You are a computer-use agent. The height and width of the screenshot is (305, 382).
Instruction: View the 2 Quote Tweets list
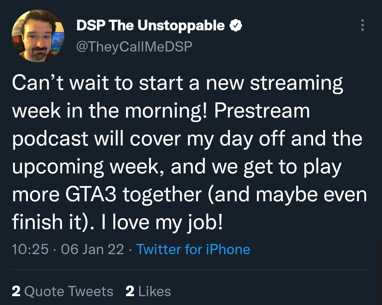pyautogui.click(x=62, y=291)
